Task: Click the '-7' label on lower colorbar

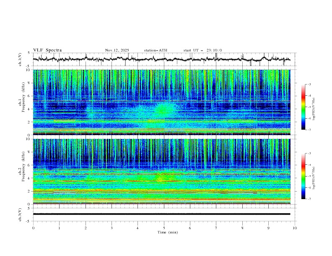Action: (x=309, y=199)
